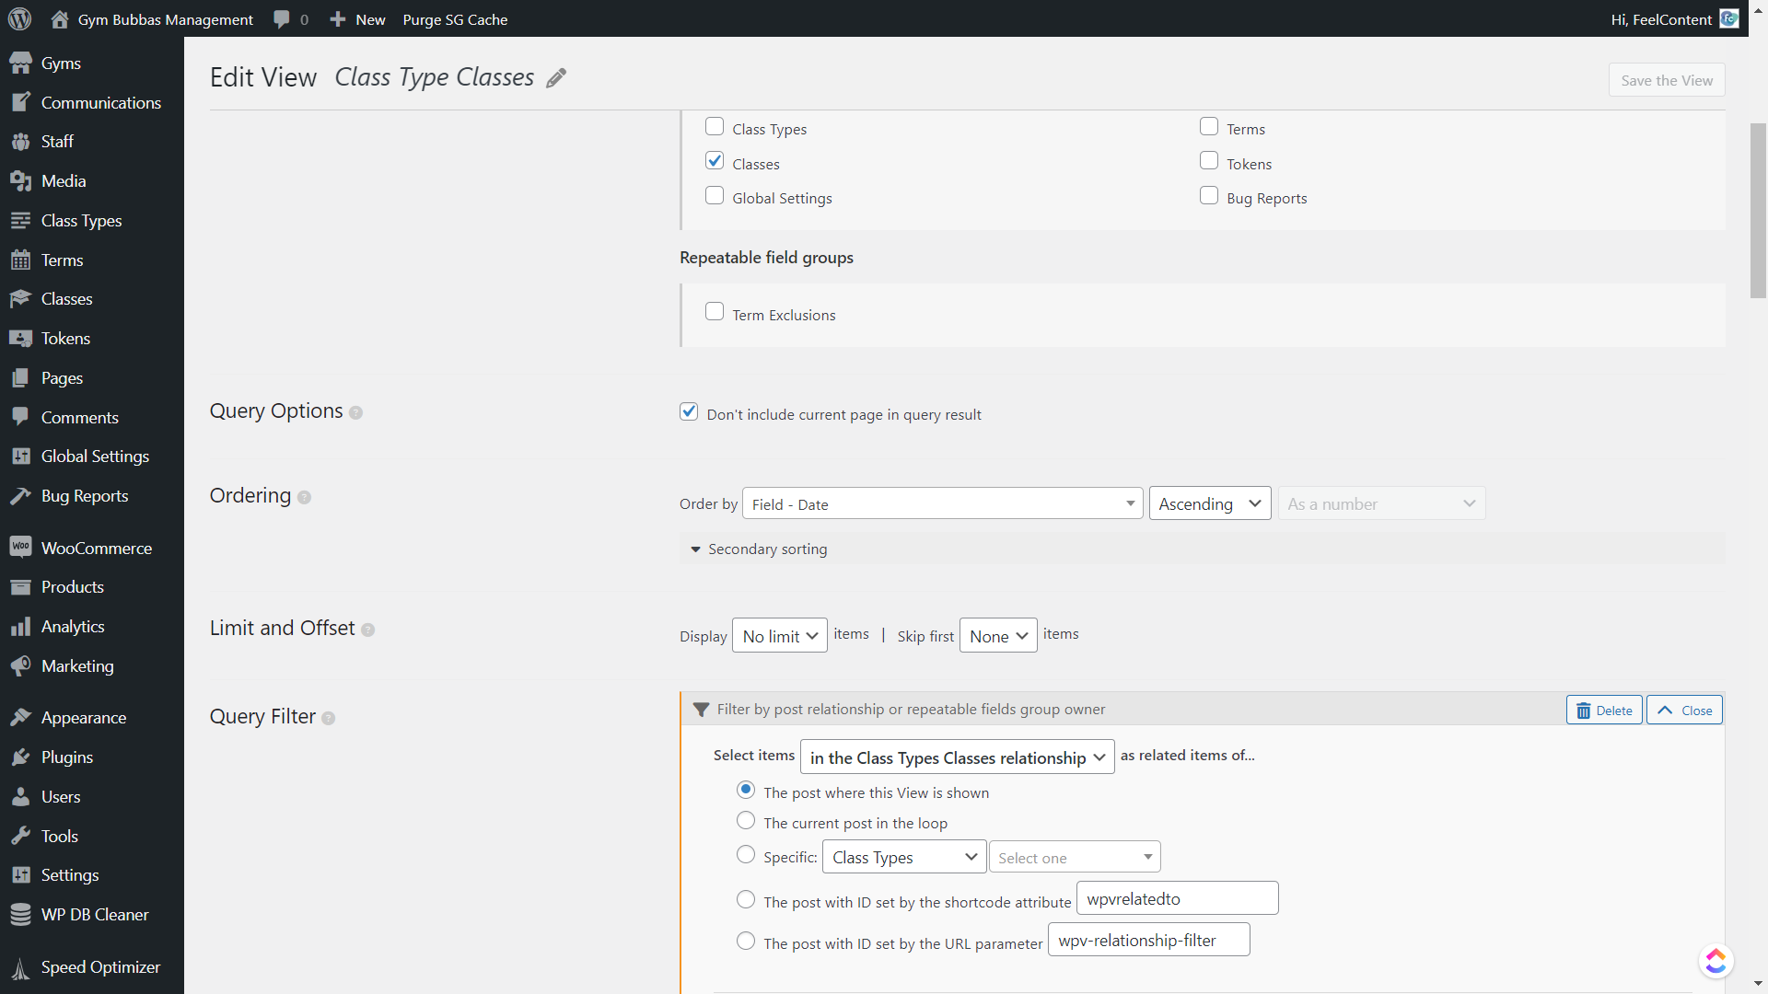Open the Media sidebar icon
1768x994 pixels.
click(x=20, y=181)
